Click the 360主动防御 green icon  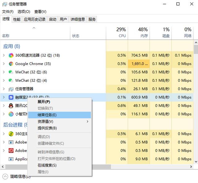click(11, 134)
